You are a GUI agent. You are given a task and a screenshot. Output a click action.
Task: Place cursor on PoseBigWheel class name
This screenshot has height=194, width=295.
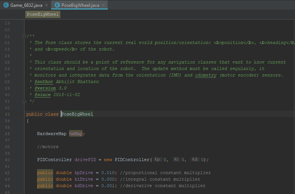click(77, 114)
